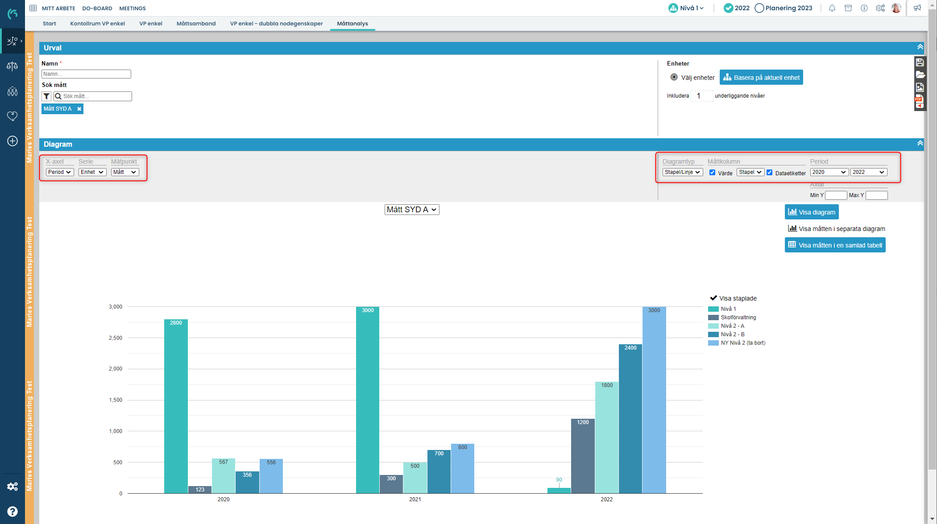Open the Måttkolumn Stapel dropdown
The image size is (937, 524).
[x=750, y=172]
